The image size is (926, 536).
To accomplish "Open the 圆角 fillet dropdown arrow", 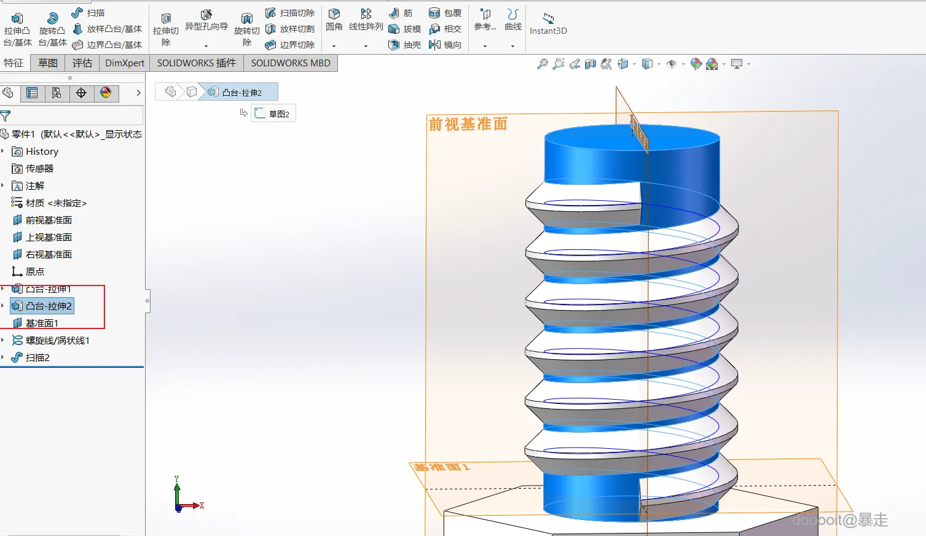I will point(334,46).
